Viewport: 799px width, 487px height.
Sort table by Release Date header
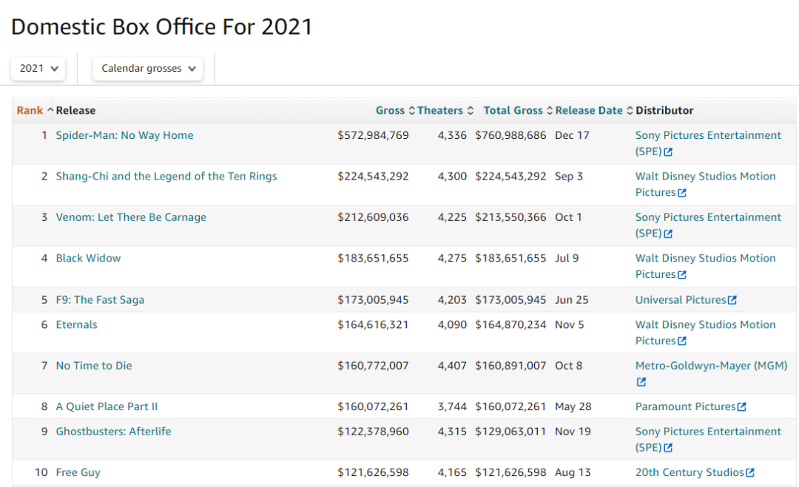589,111
